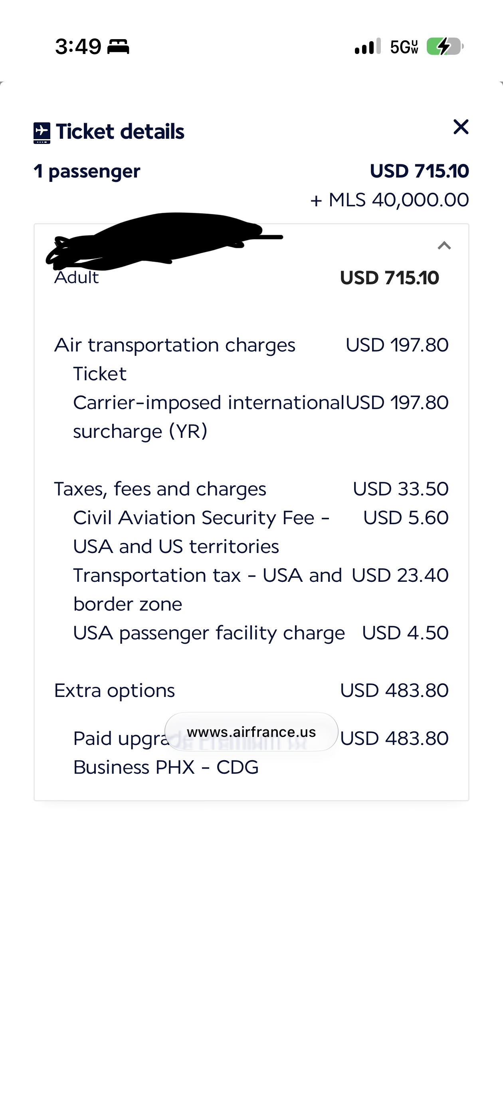Select the Civil Aviation Security Fee line
This screenshot has width=503, height=1094.
click(x=260, y=532)
